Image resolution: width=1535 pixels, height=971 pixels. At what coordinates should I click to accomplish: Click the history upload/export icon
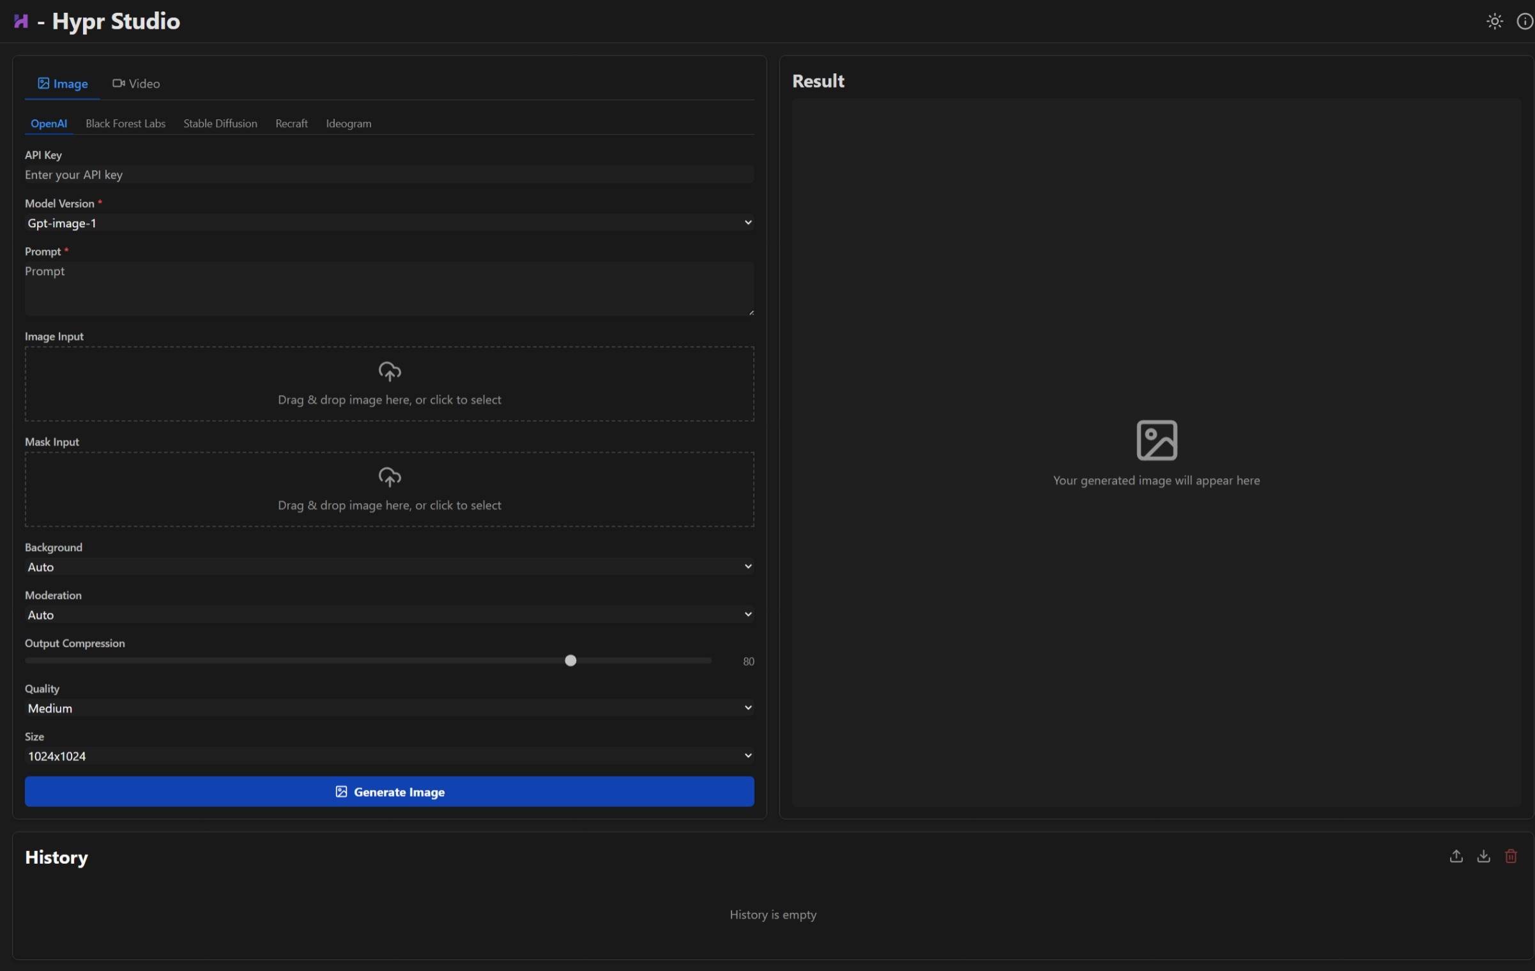click(x=1456, y=856)
